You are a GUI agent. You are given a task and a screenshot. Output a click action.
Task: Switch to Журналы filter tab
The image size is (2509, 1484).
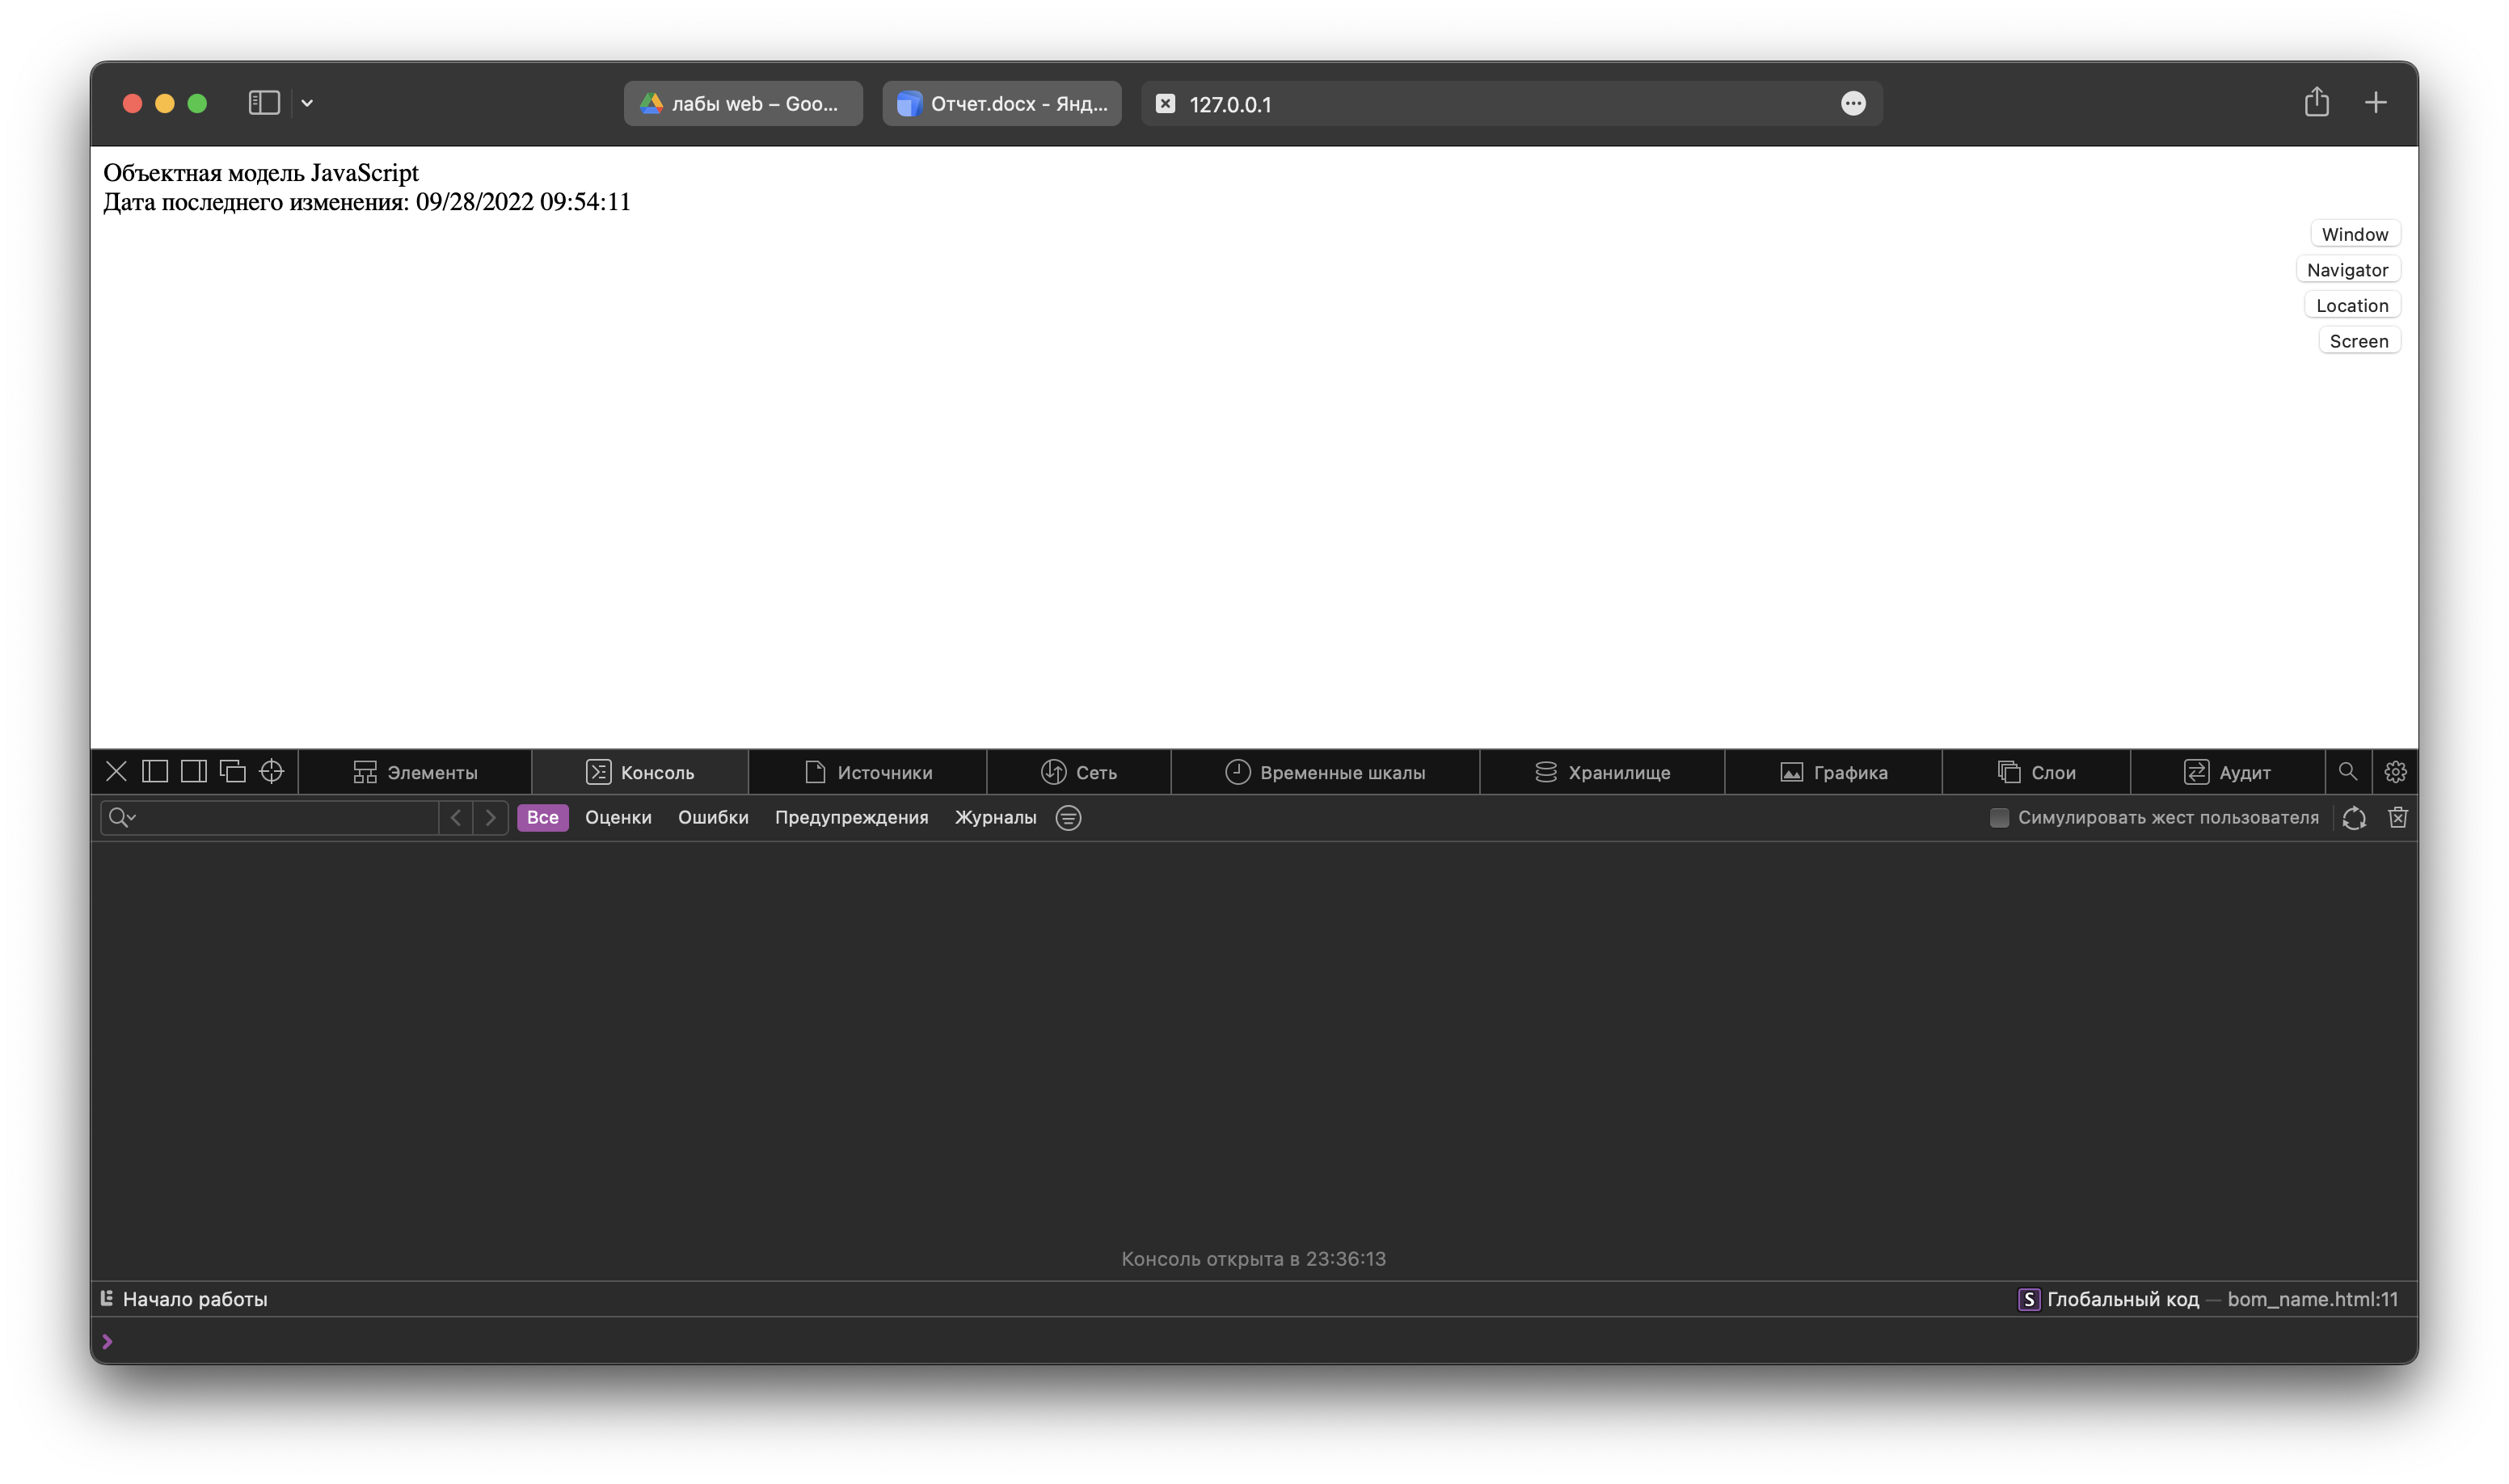[995, 816]
